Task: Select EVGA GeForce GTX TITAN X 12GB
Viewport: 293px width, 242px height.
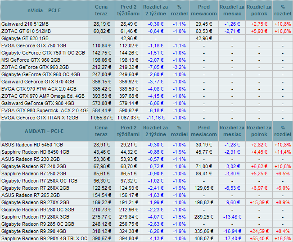Action: pos(40,117)
